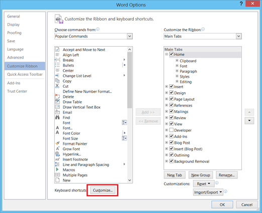Click Cancel to dismiss dialog
Screen dimensions: 262x213
[247, 204]
